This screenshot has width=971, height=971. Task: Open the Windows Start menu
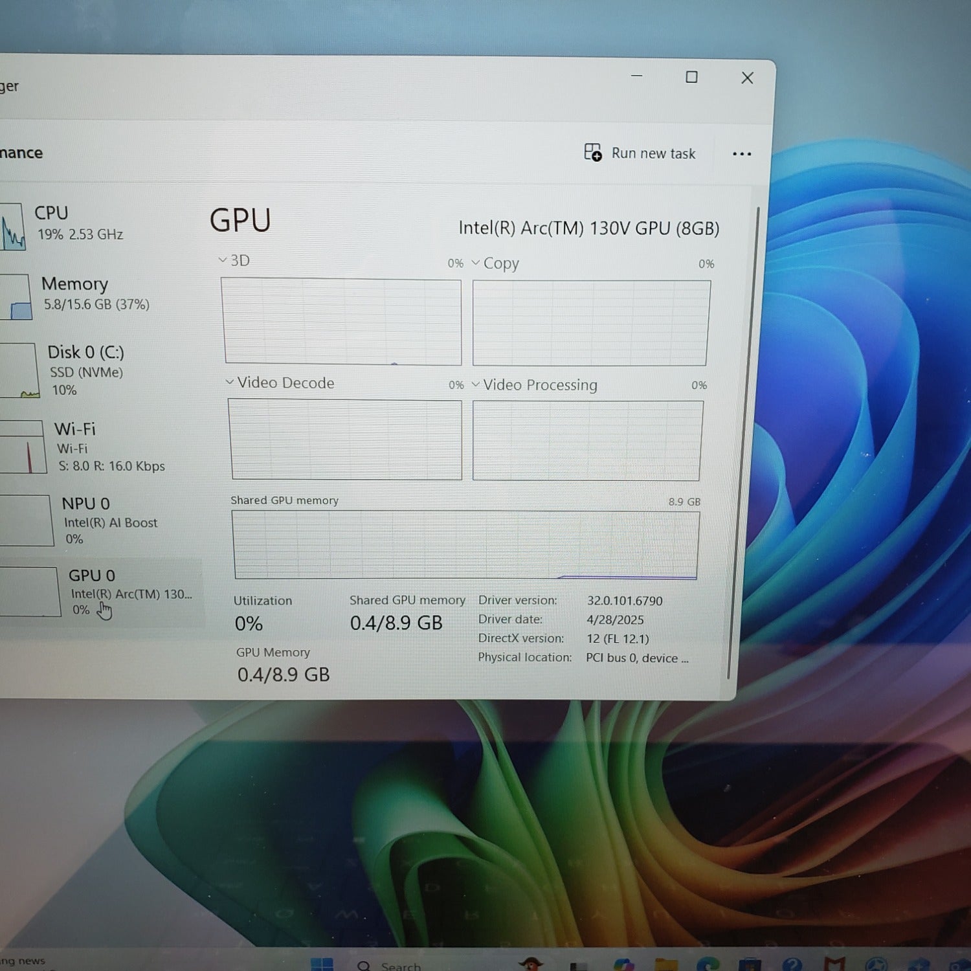pyautogui.click(x=322, y=965)
